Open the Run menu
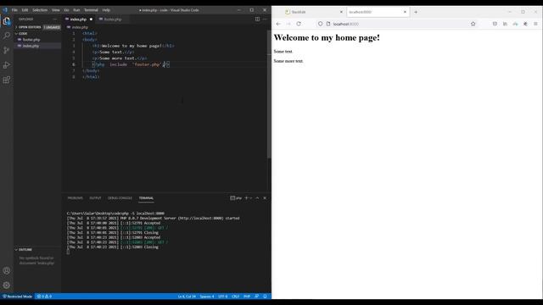 point(76,10)
